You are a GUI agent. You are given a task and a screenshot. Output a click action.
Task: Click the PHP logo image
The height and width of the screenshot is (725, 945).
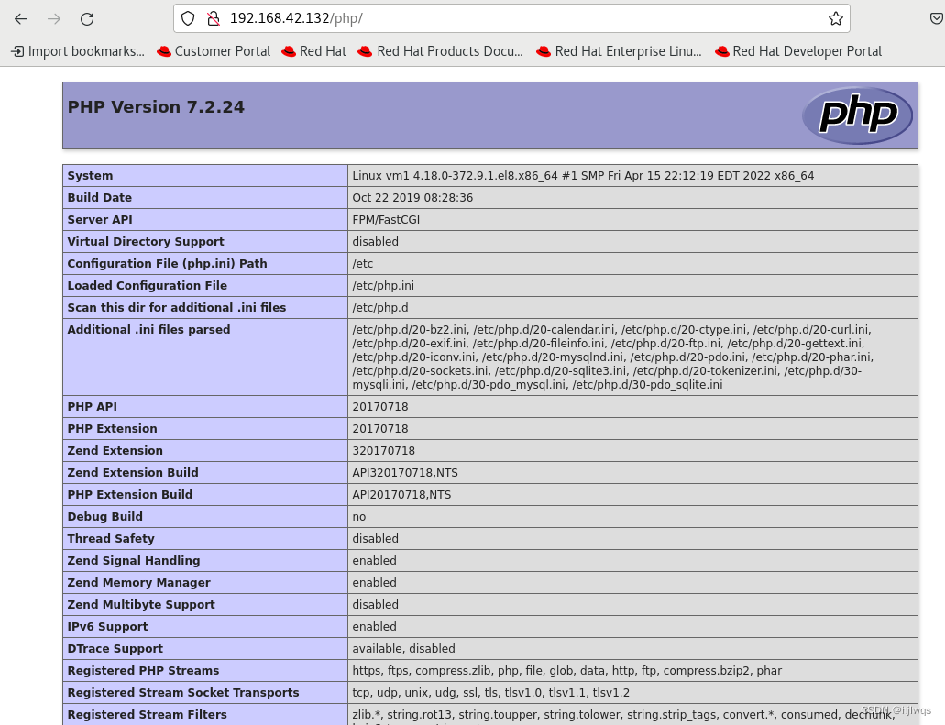click(857, 115)
